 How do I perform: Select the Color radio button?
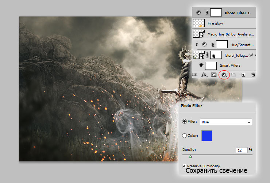[x=184, y=136]
